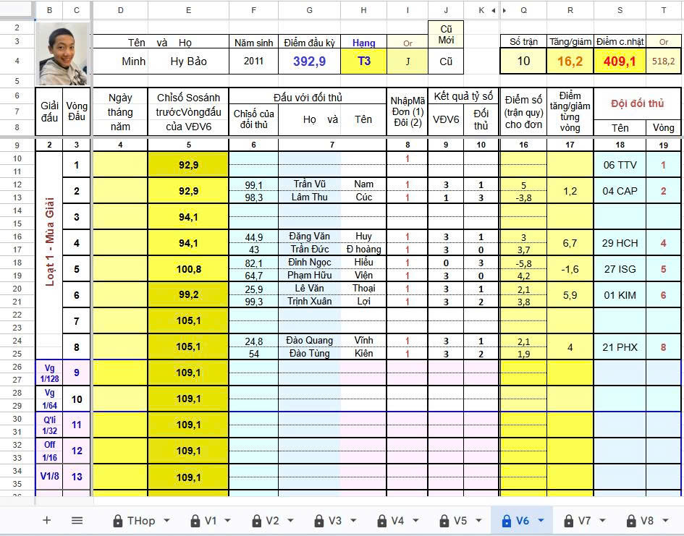Click the birth year cell 2011
The height and width of the screenshot is (536, 684).
pyautogui.click(x=253, y=61)
